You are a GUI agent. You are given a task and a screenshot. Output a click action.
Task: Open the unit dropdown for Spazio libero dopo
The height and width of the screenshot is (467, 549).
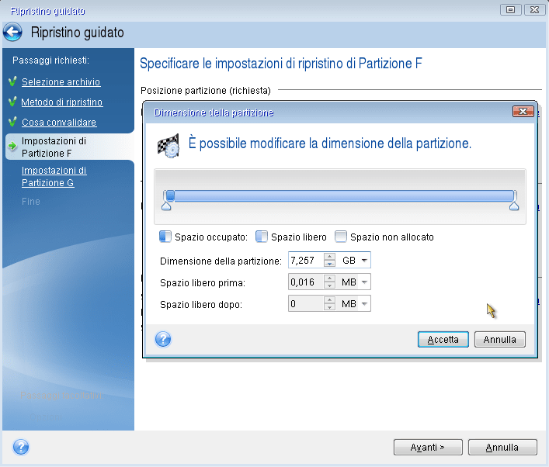364,304
